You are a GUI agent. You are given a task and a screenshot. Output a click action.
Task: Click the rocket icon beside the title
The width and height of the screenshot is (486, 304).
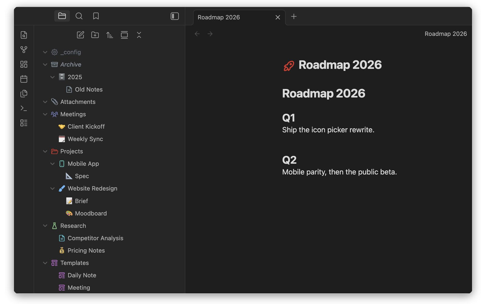[x=289, y=66]
